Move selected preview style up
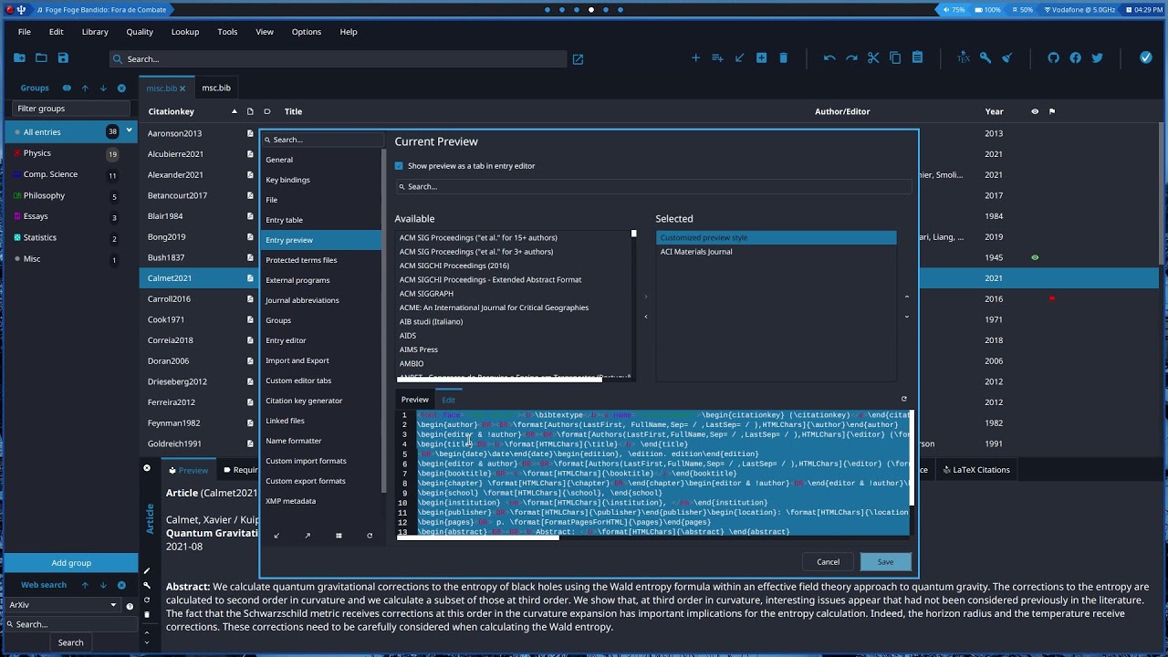 906,297
